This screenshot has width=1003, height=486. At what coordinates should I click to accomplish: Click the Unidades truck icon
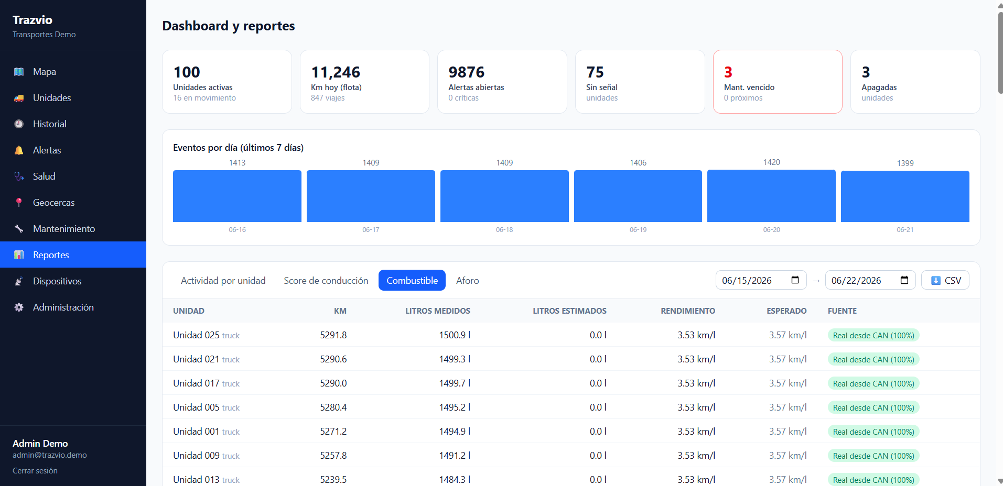click(19, 98)
